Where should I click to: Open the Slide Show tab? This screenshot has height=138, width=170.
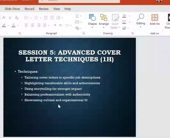(x=12, y=9)
